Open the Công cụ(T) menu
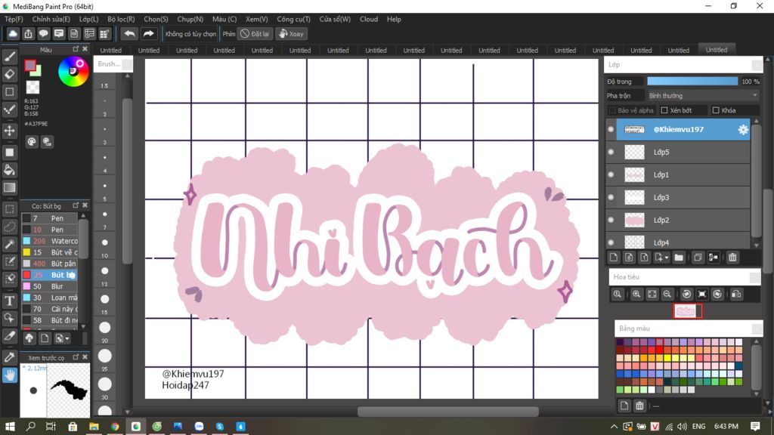This screenshot has height=435, width=774. (293, 19)
